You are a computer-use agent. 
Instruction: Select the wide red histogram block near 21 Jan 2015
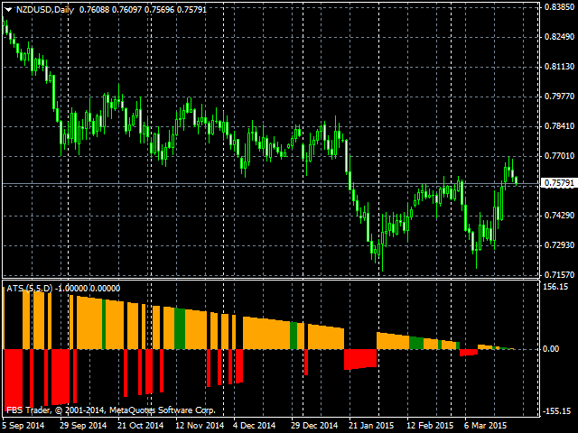359,359
